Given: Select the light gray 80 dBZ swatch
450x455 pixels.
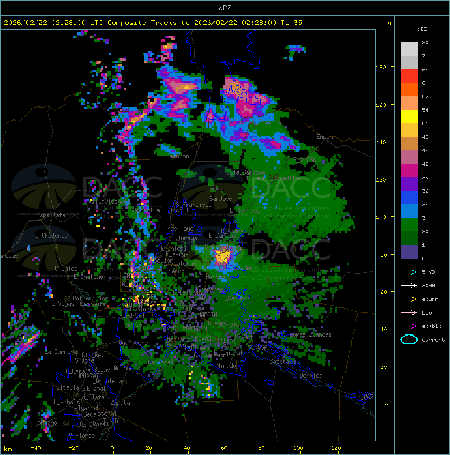Looking at the screenshot, I should coord(409,49).
